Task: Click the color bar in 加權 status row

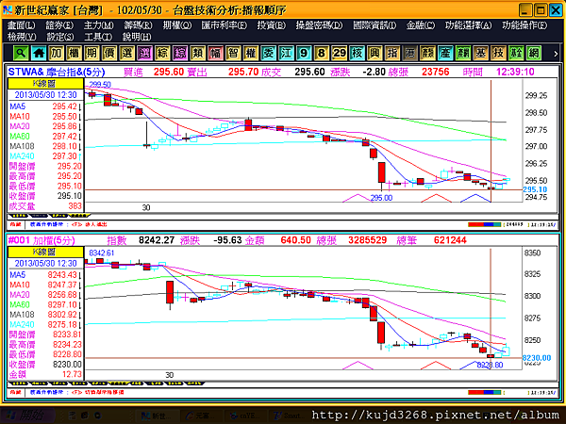Action: coord(485,392)
